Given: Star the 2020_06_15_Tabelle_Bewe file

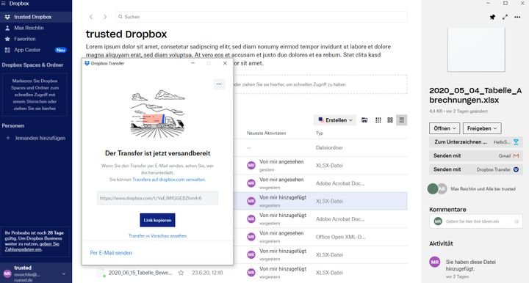Looking at the screenshot, I should pyautogui.click(x=181, y=273).
